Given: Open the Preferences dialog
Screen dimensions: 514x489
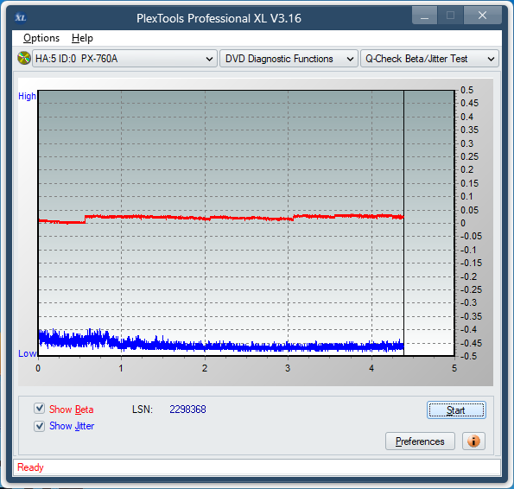Looking at the screenshot, I should (x=420, y=441).
